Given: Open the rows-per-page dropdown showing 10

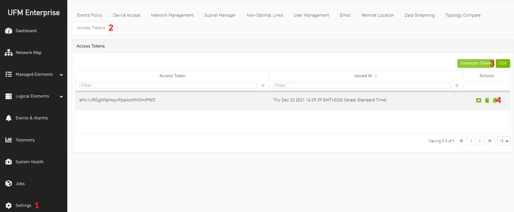Looking at the screenshot, I should (x=504, y=141).
